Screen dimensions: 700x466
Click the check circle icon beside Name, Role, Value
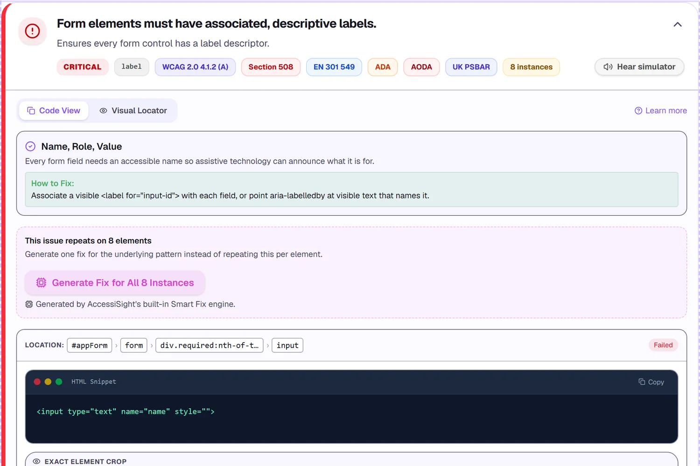pos(30,146)
